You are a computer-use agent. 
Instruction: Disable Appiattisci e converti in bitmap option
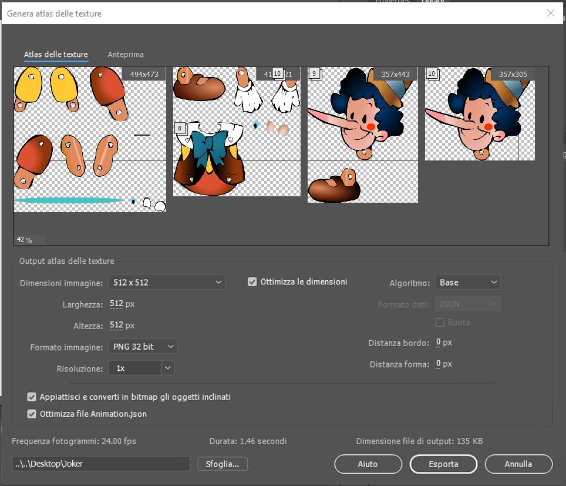(x=32, y=397)
